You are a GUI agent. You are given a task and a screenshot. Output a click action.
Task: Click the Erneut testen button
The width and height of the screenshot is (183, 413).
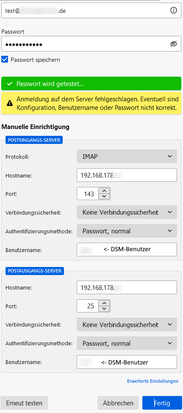(24, 403)
